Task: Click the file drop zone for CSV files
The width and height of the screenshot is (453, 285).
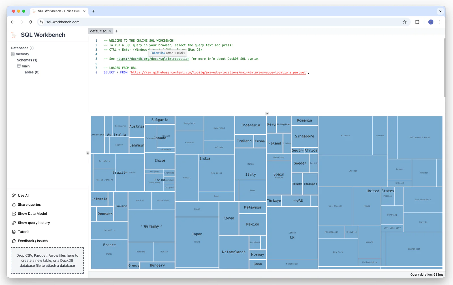Action: (x=47, y=260)
